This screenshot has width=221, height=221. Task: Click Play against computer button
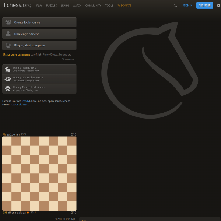(39, 45)
